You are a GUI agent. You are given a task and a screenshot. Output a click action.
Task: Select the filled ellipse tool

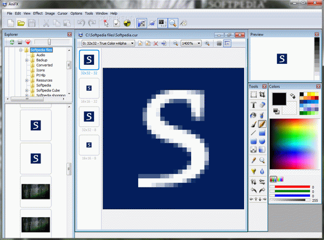click(262, 141)
